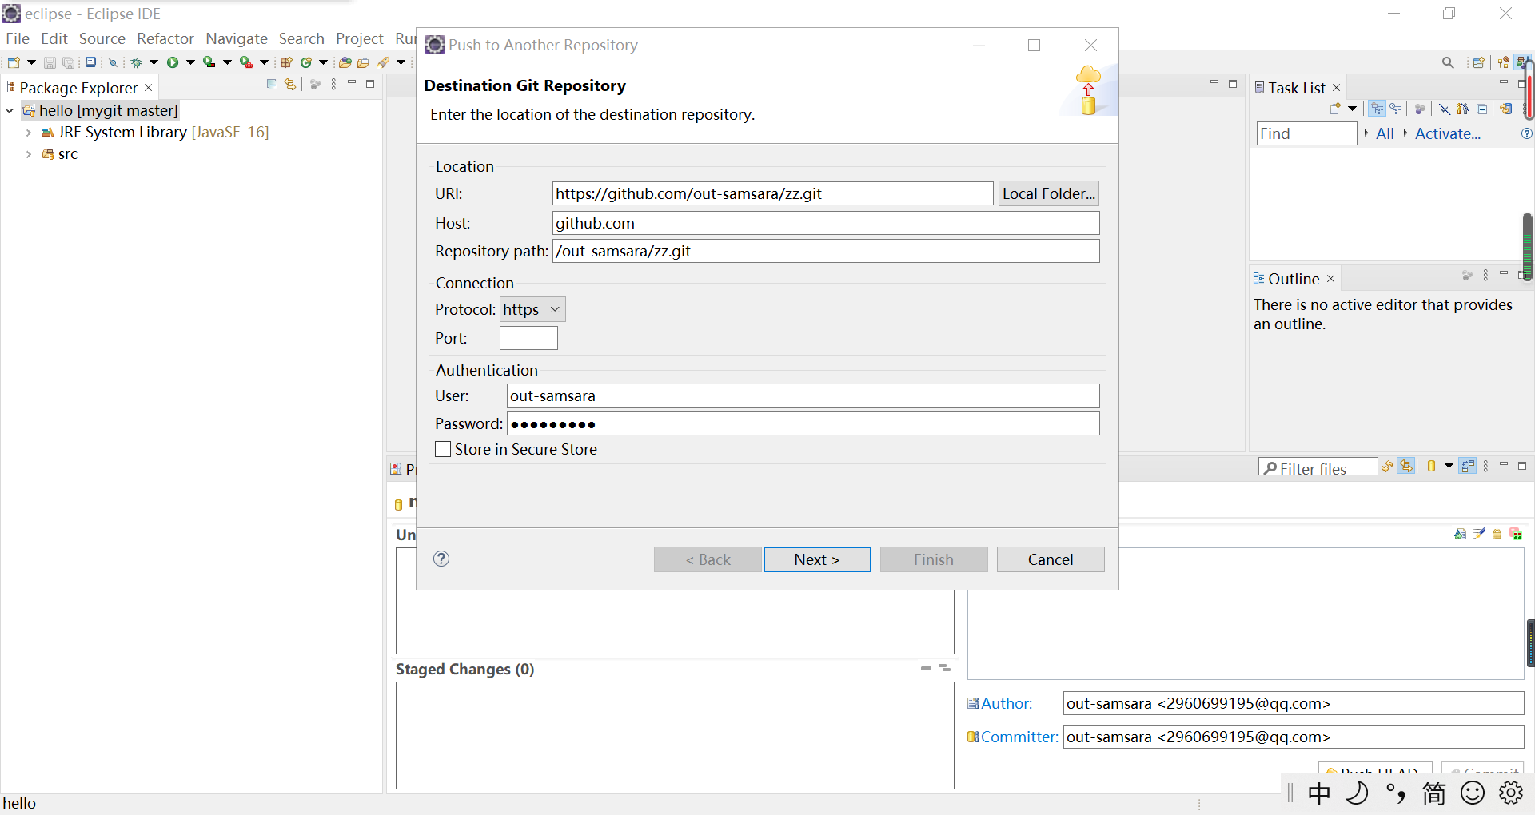The width and height of the screenshot is (1535, 815).
Task: Click the Add Change-Id icon
Action: 1516,534
